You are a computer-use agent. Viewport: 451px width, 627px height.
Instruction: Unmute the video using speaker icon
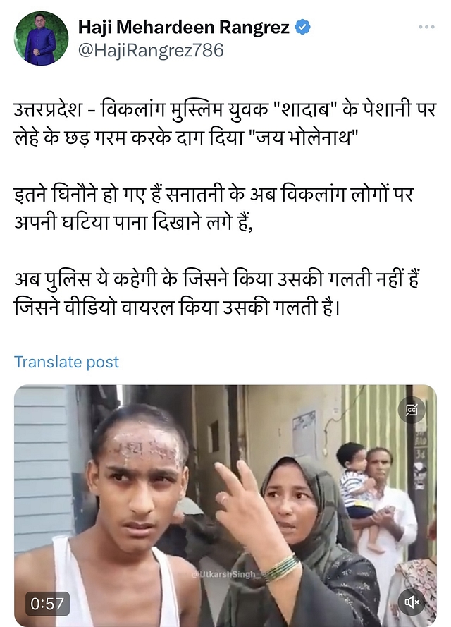click(412, 601)
